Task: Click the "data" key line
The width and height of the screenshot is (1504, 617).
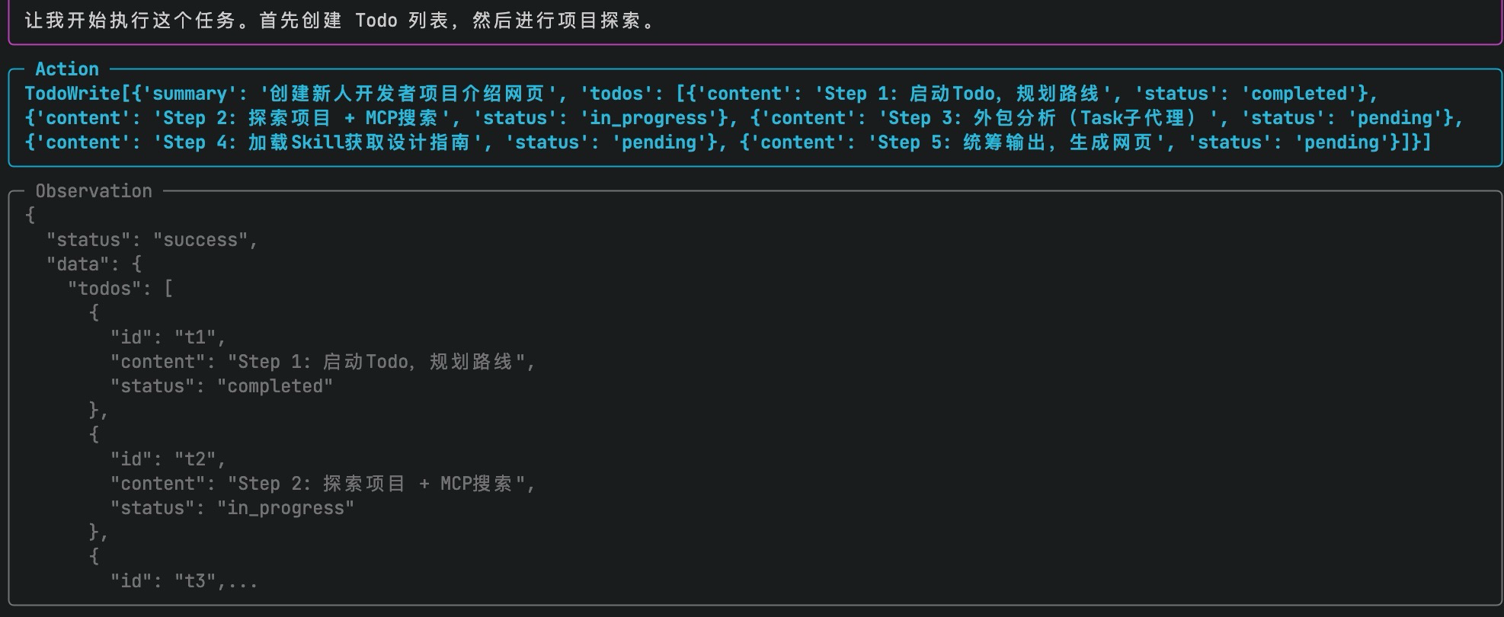Action: coord(93,264)
